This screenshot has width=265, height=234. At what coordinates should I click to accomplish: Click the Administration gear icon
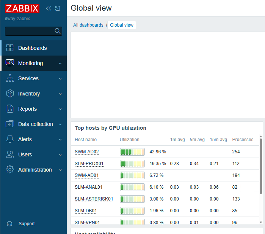point(10,169)
